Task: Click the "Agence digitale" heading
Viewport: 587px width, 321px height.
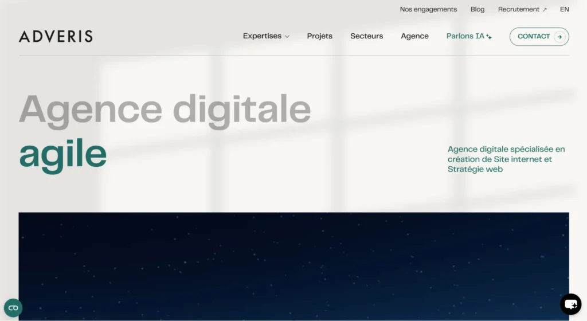Action: [165, 111]
